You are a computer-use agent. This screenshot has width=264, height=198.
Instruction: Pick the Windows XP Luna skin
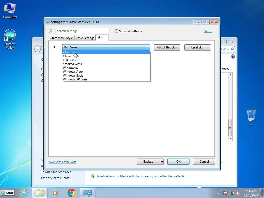point(106,79)
